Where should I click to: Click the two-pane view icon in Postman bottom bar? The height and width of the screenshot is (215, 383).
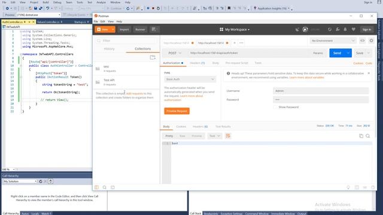pos(357,188)
